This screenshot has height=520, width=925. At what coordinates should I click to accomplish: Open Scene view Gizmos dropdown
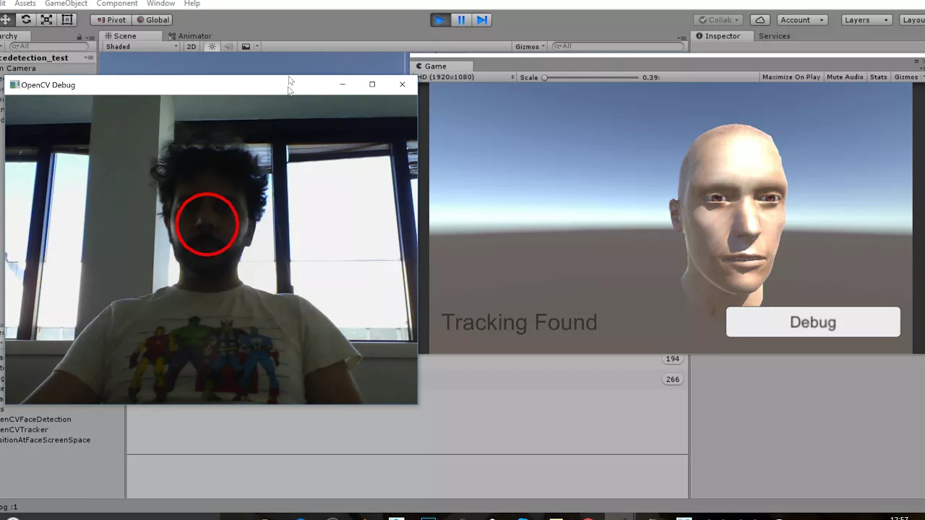530,46
